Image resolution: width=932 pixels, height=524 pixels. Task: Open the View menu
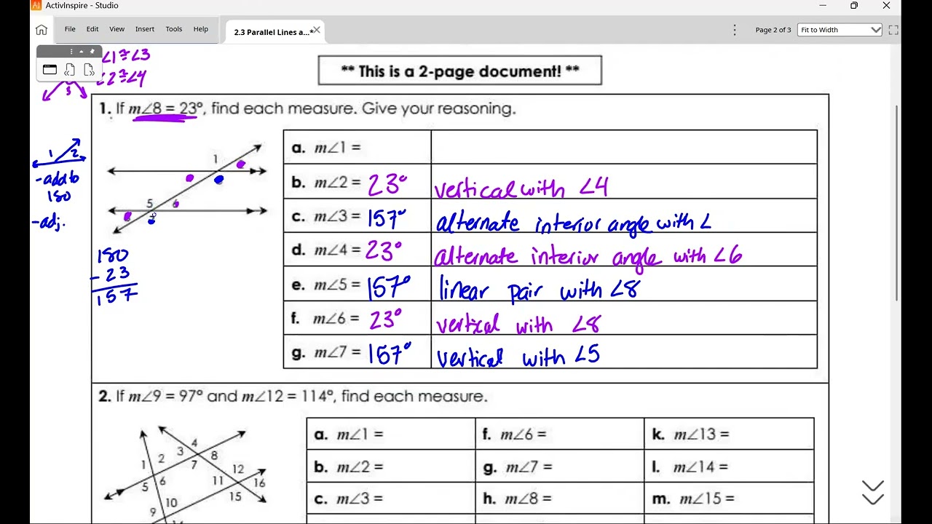(116, 29)
